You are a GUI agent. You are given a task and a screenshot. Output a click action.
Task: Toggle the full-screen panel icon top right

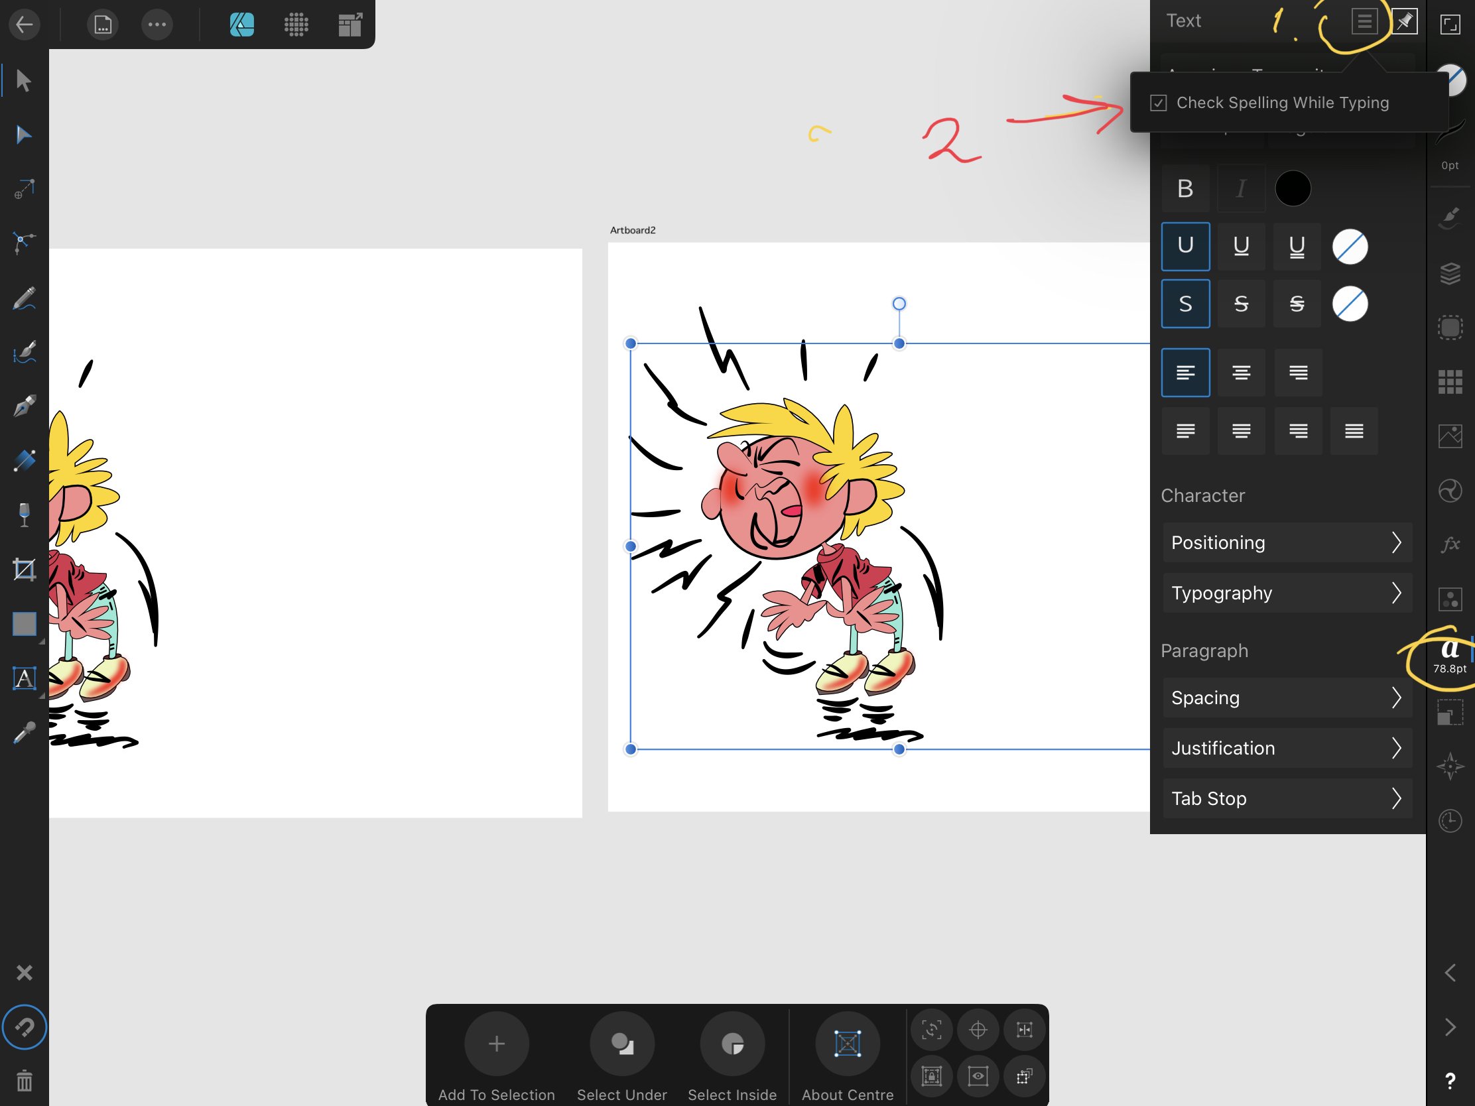coord(1450,25)
